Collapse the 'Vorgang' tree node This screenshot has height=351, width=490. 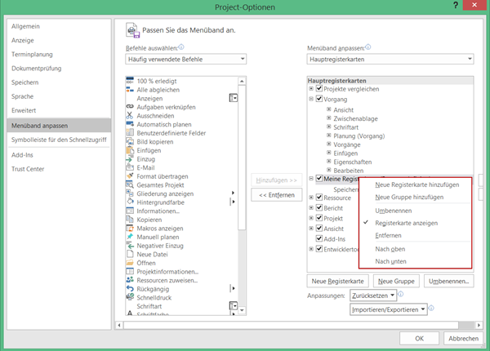311,99
